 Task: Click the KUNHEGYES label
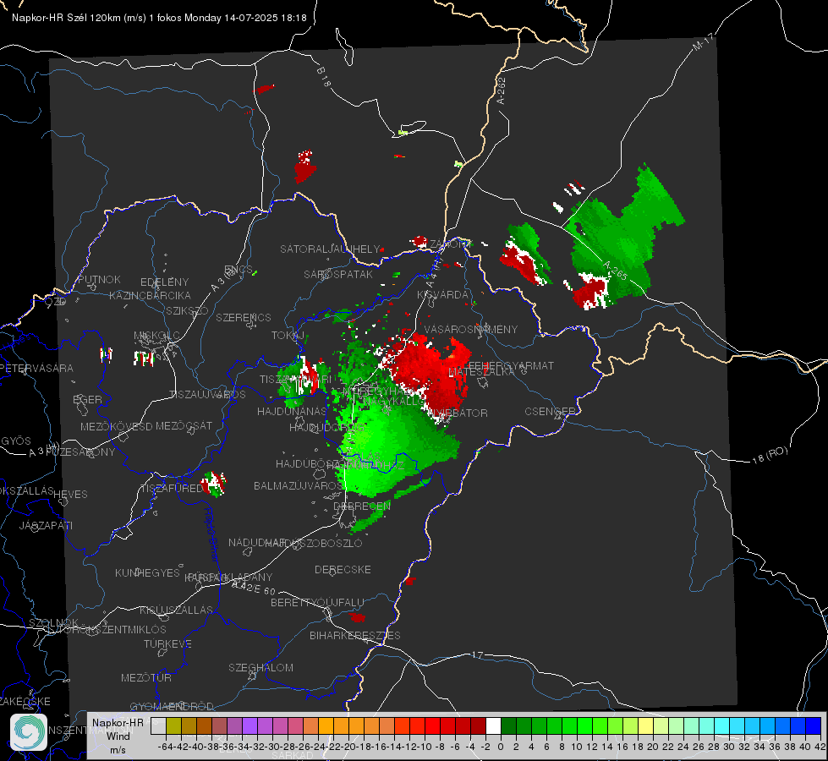pyautogui.click(x=147, y=572)
